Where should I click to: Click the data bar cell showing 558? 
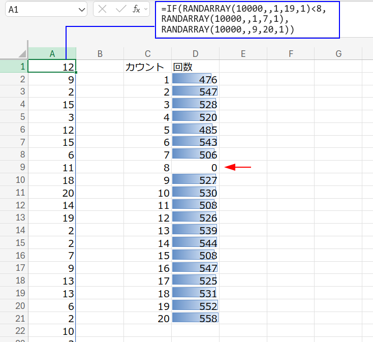[x=195, y=318]
